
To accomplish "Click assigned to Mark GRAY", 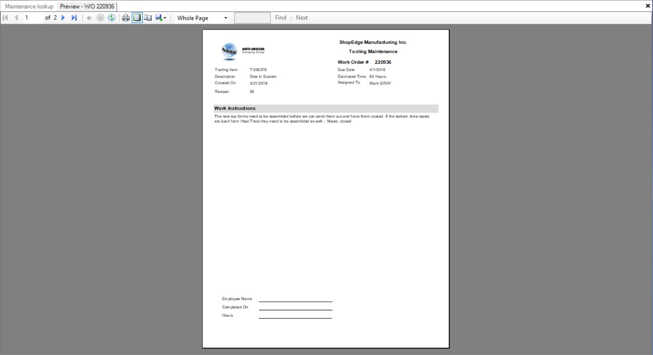I will pyautogui.click(x=380, y=83).
